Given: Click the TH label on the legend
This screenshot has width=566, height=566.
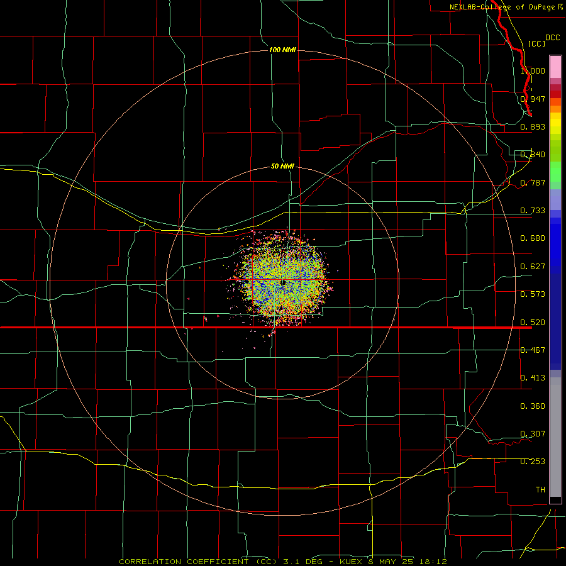Looking at the screenshot, I should pyautogui.click(x=540, y=490).
